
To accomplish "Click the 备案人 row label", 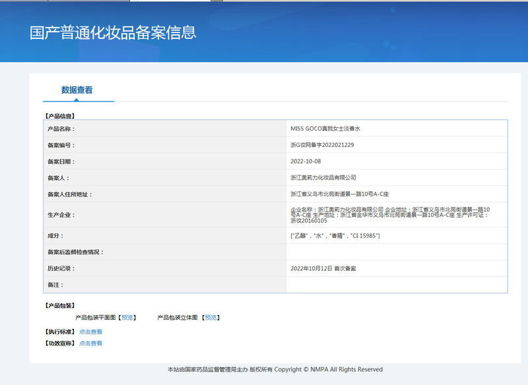I will [58, 178].
